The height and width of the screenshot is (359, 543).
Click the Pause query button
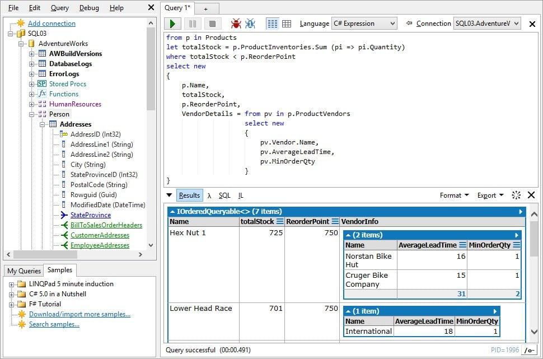(x=192, y=24)
